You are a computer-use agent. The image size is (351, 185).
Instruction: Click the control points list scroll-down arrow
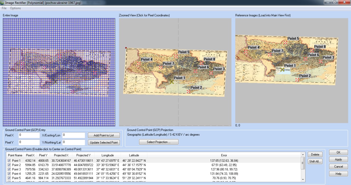303,179
